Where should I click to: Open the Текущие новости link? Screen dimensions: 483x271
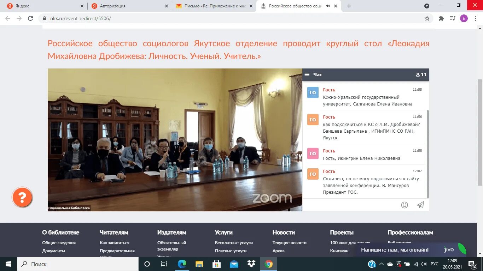pos(288,242)
